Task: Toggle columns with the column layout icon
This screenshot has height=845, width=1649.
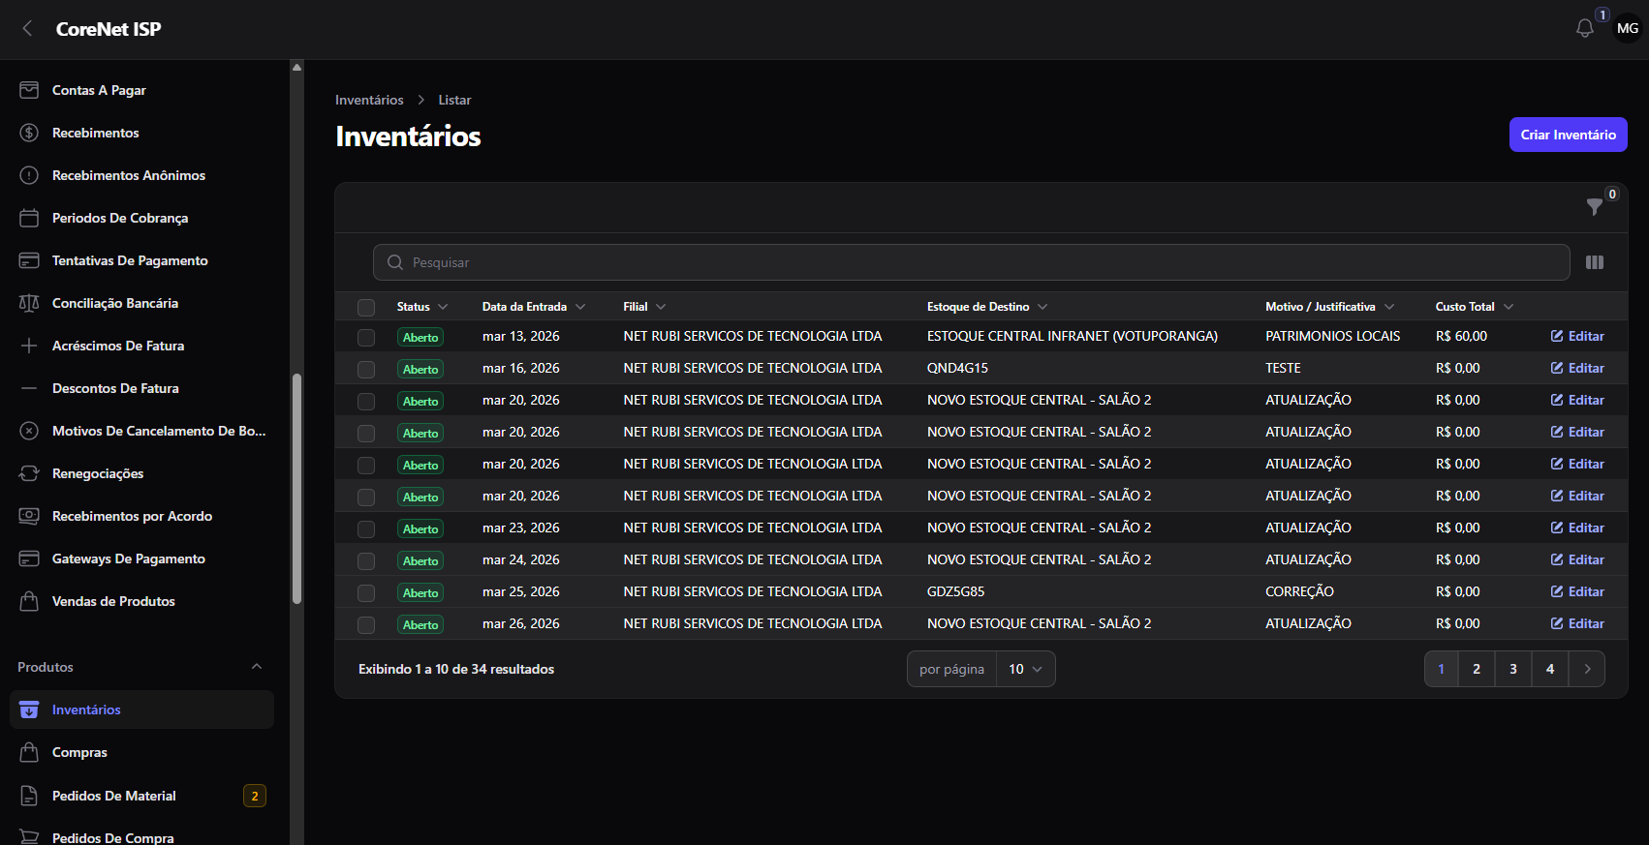Action: pos(1595,262)
